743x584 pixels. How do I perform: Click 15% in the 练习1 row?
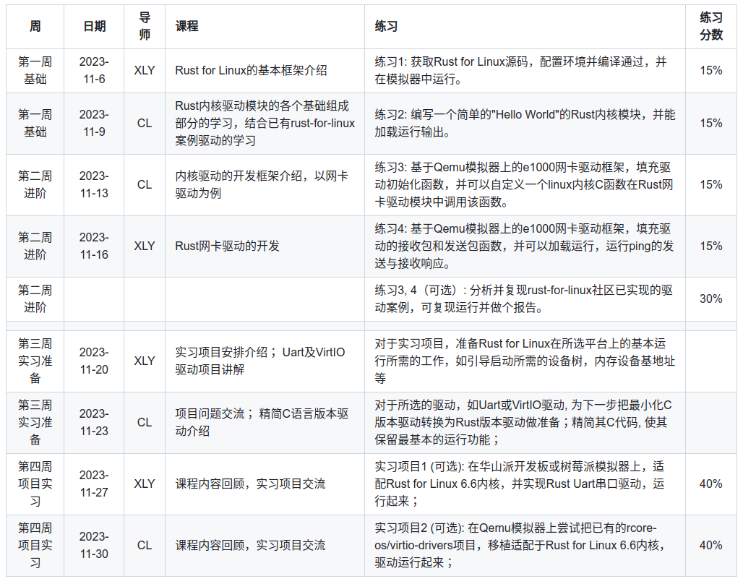710,71
